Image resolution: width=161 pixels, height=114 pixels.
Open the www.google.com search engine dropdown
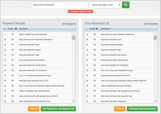point(105,5)
